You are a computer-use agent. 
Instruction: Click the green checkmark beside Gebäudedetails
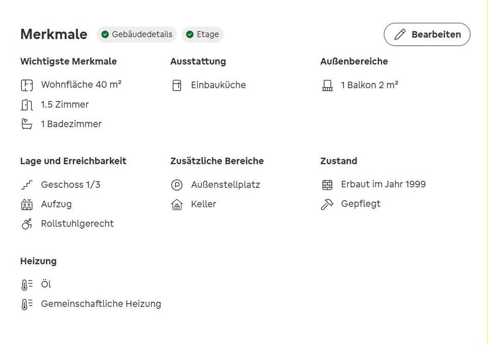(x=105, y=34)
